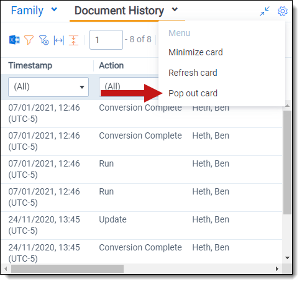Click the orange row height icon
Viewport: 302px width, 284px height.
(x=73, y=40)
